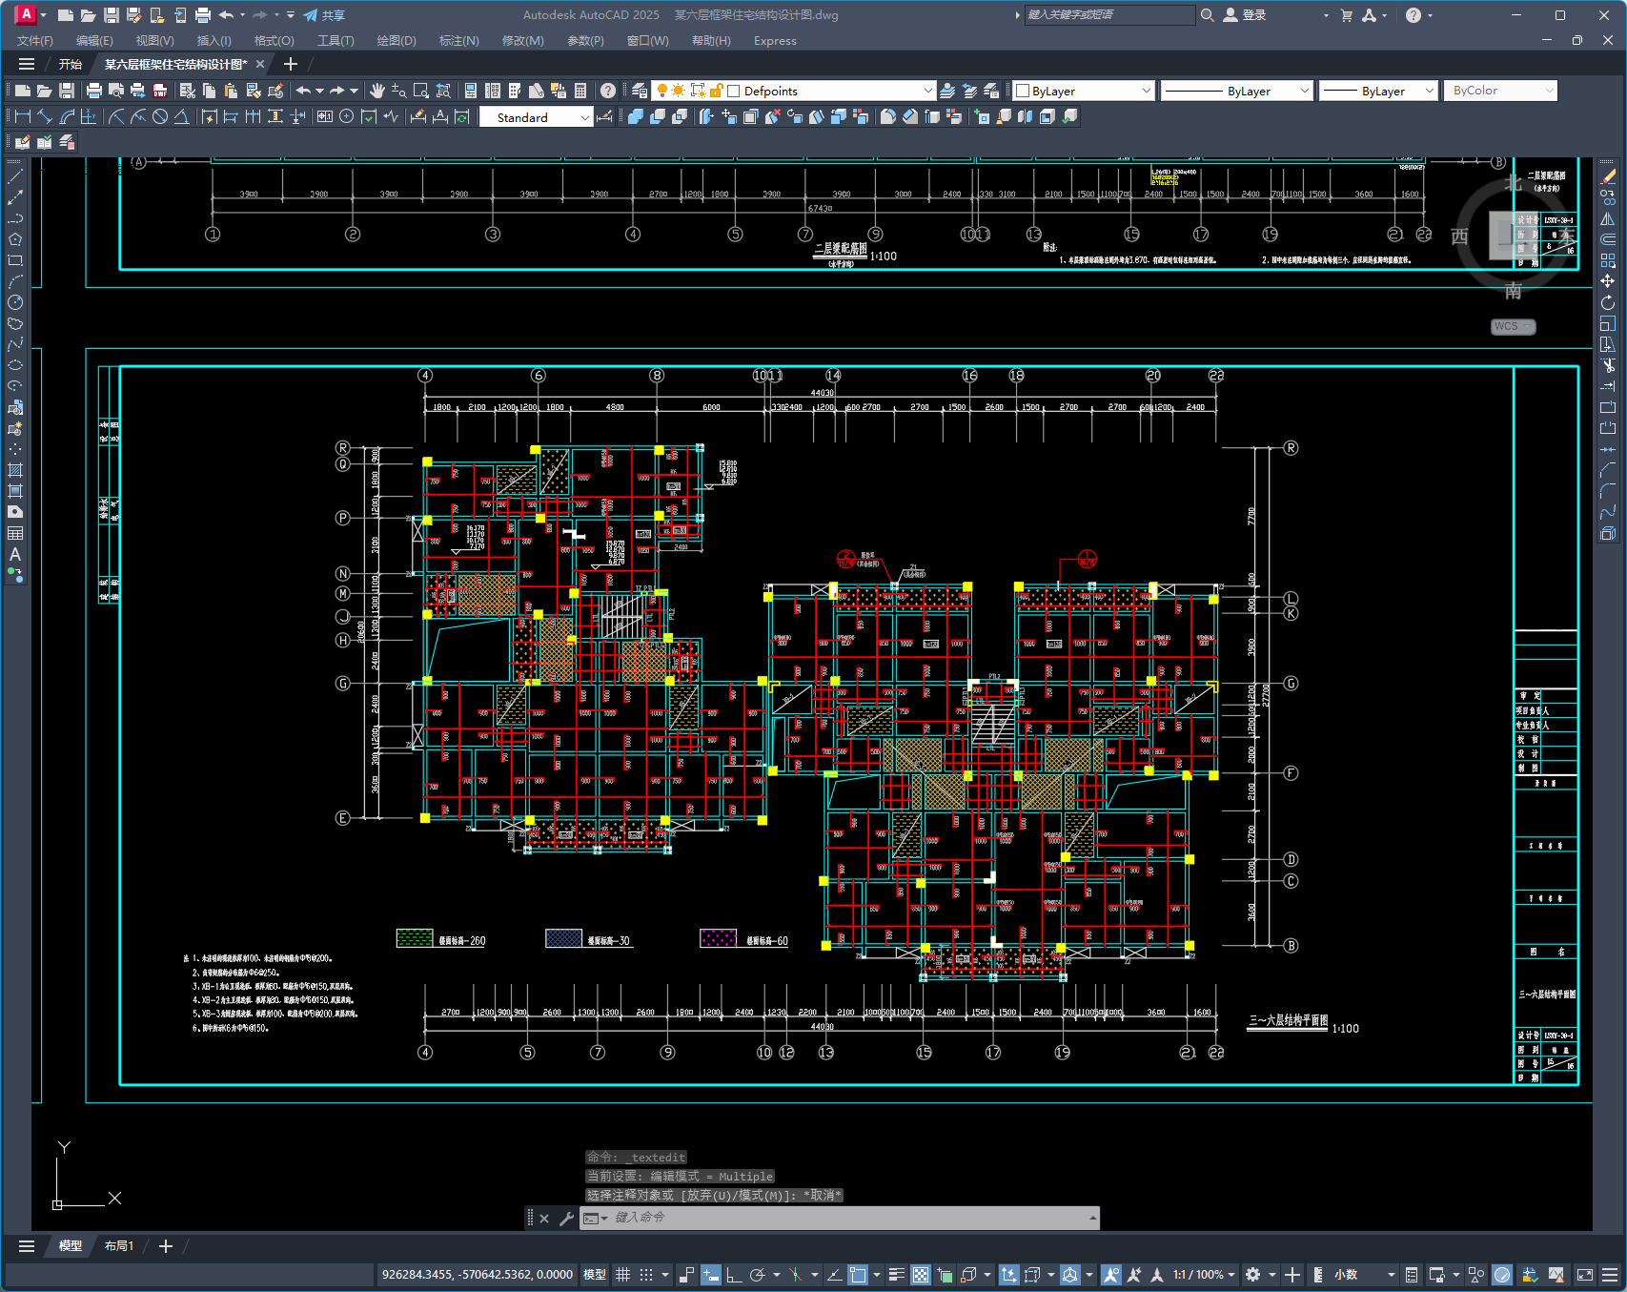The height and width of the screenshot is (1292, 1627).
Task: Open the 标注(N) menu
Action: [x=458, y=40]
